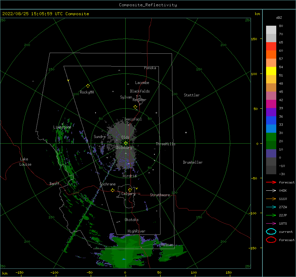Click the RockyMH label
Viewport: 296px width, 277px height.
coord(87,92)
